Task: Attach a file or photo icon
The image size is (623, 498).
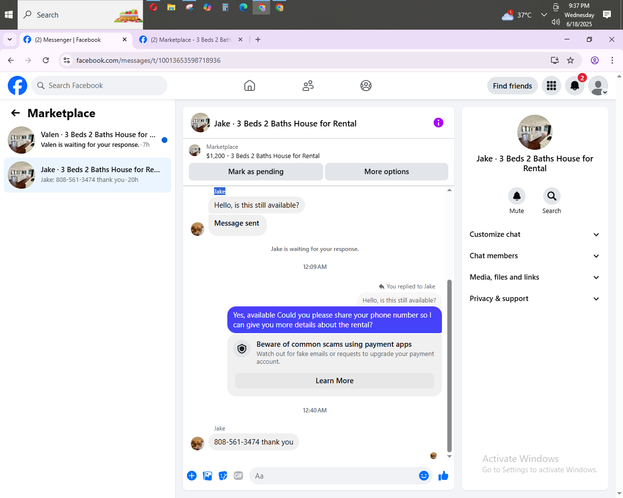Action: pos(208,476)
